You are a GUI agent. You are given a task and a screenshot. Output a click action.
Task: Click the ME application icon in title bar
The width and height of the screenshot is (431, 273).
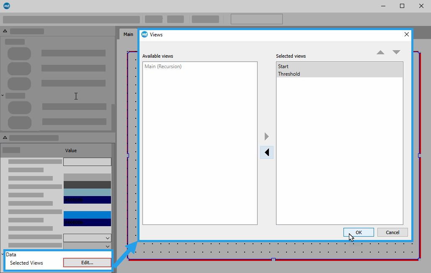pos(6,6)
